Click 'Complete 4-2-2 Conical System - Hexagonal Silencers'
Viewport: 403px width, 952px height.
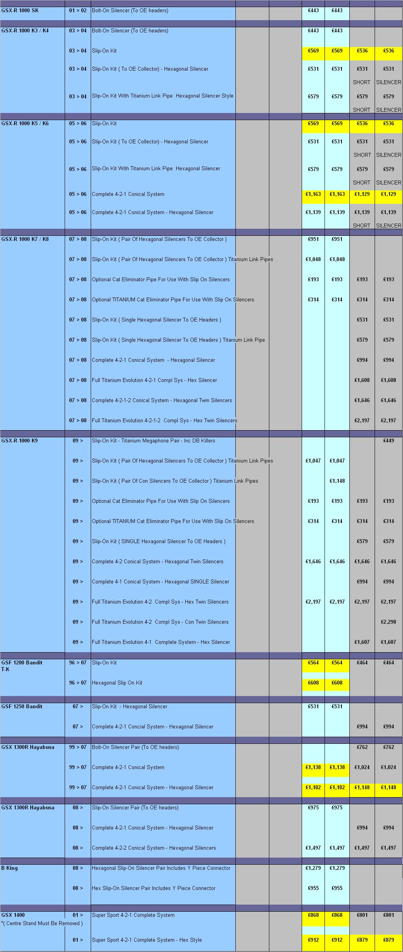154,848
